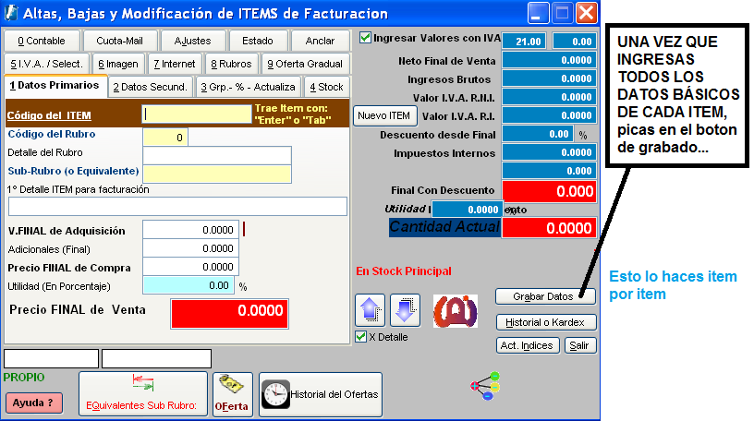Click the Precio FINAL de Compra field
The image size is (754, 421).
[190, 267]
